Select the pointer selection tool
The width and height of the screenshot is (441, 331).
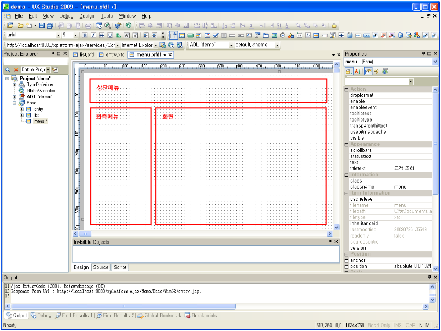[174, 35]
